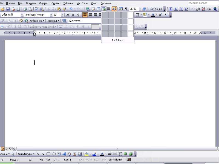Image resolution: width=219 pixels, height=164 pixels.
Task: Open the Times New Roman font dropdown
Action: (51, 15)
